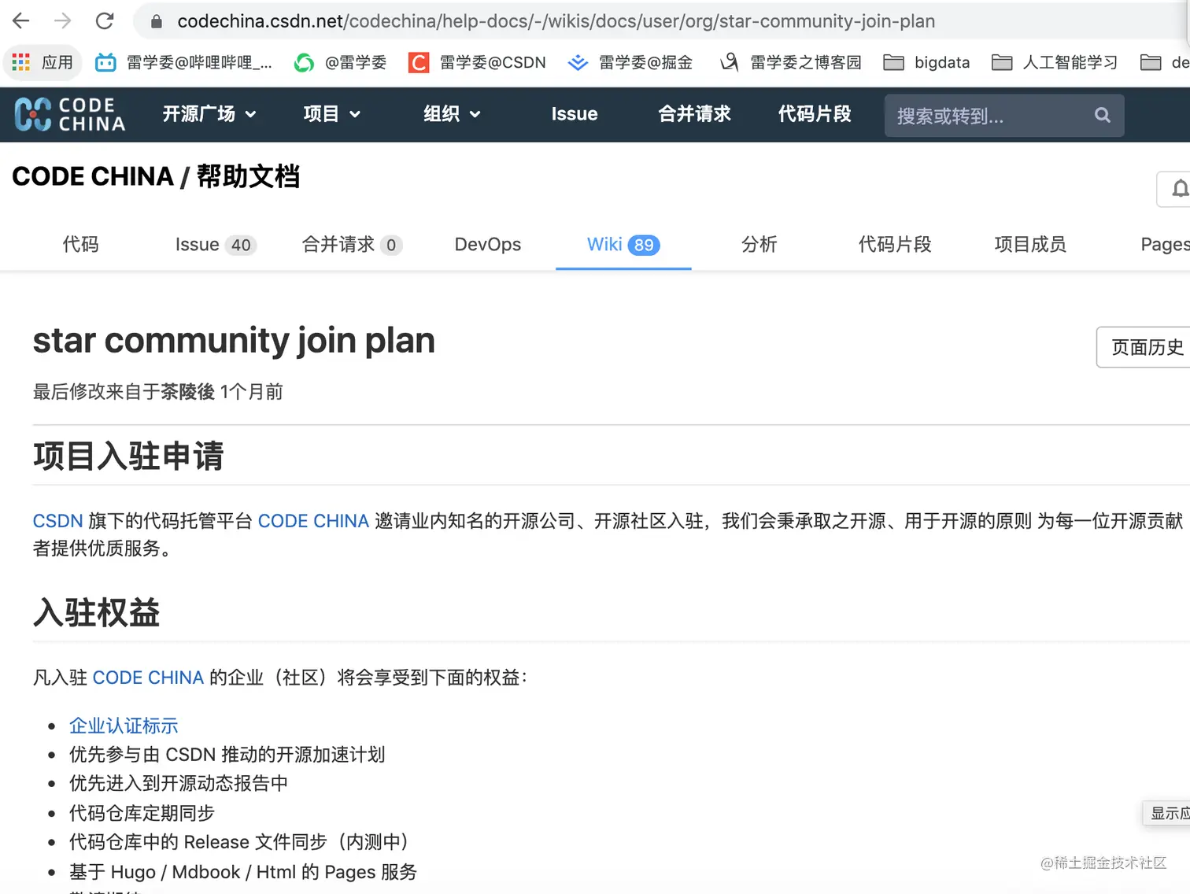Screen dimensions: 1190x894
Task: Switch to the 代码片段 project tab
Action: coord(895,245)
